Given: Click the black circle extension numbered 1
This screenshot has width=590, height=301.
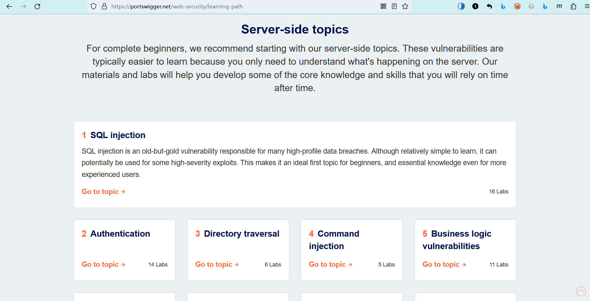Looking at the screenshot, I should point(475,6).
